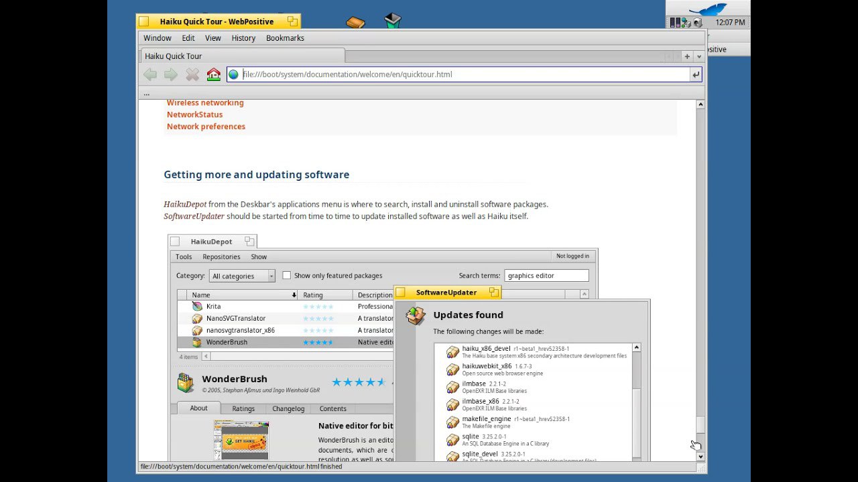The image size is (858, 482).
Task: Select the WonderBrush row in package list
Action: [285, 342]
